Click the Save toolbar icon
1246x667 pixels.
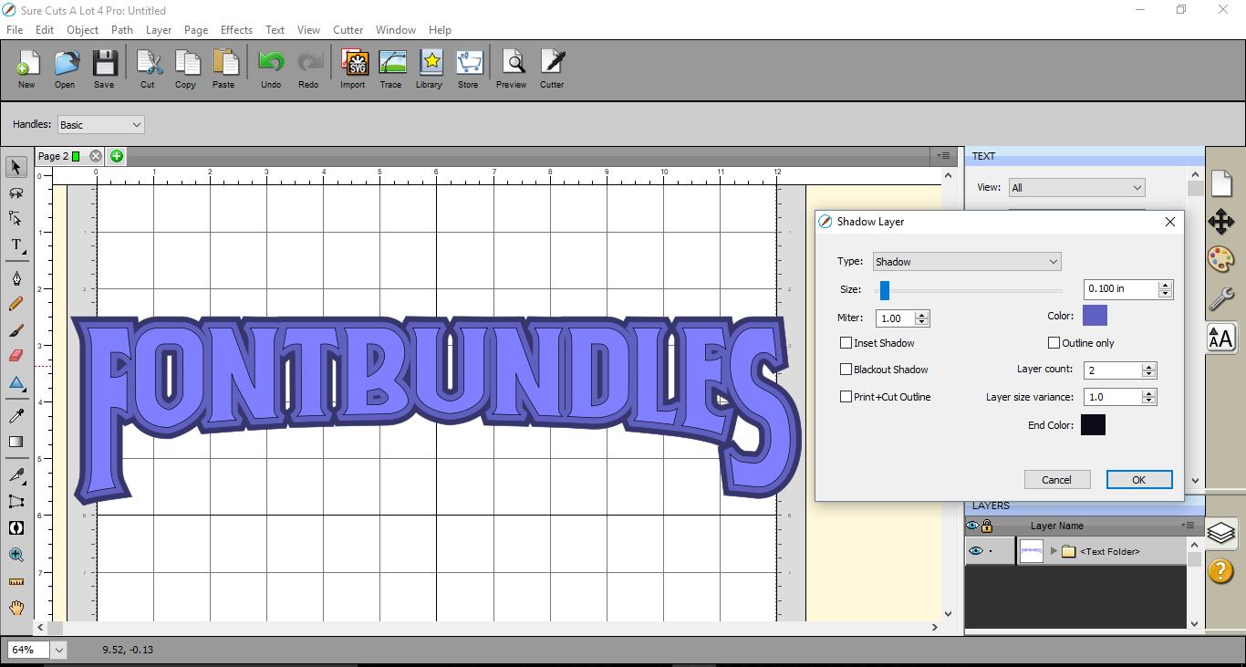click(104, 63)
